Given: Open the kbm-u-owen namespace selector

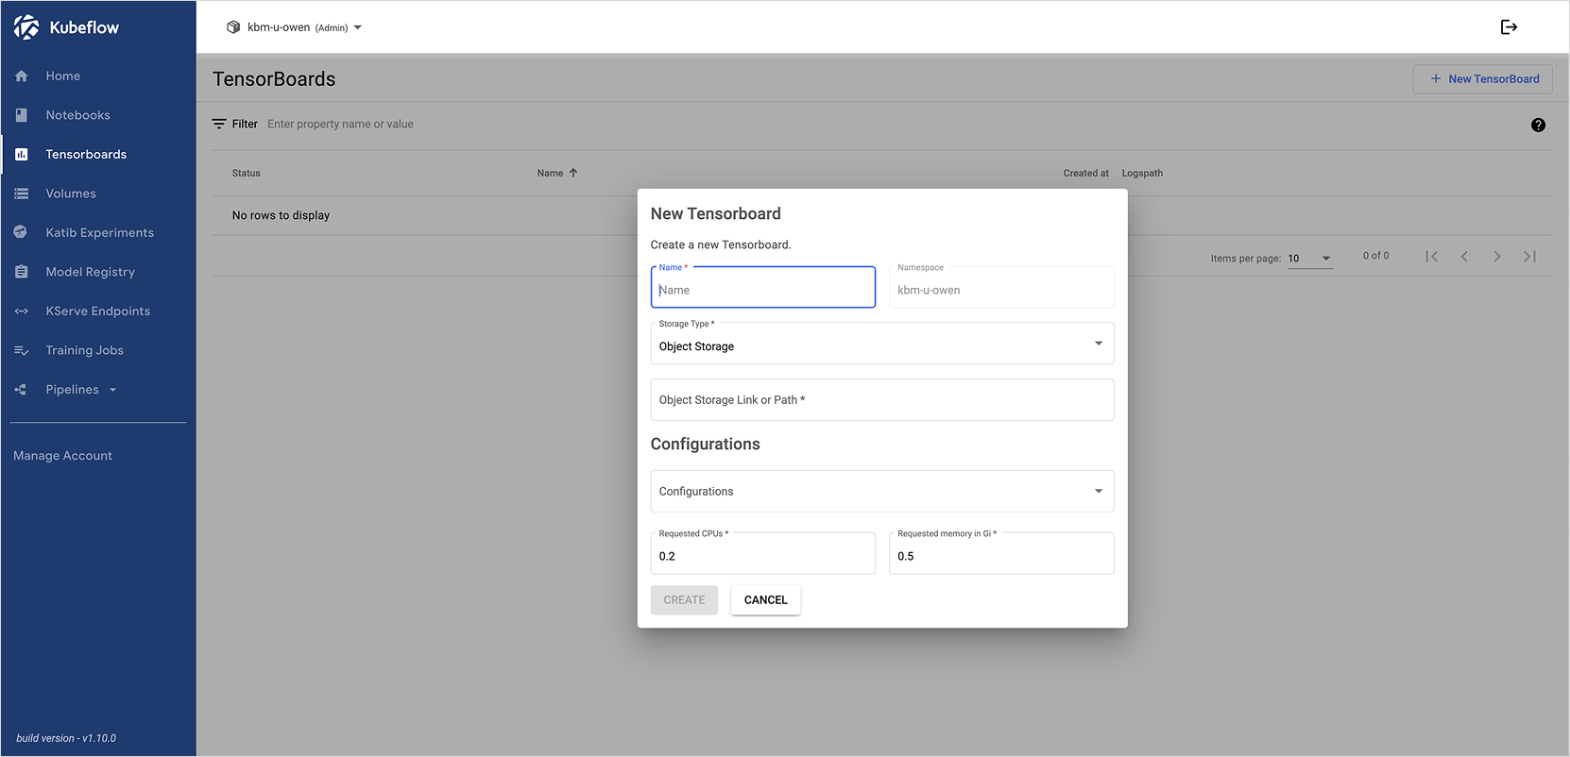Looking at the screenshot, I should (295, 27).
